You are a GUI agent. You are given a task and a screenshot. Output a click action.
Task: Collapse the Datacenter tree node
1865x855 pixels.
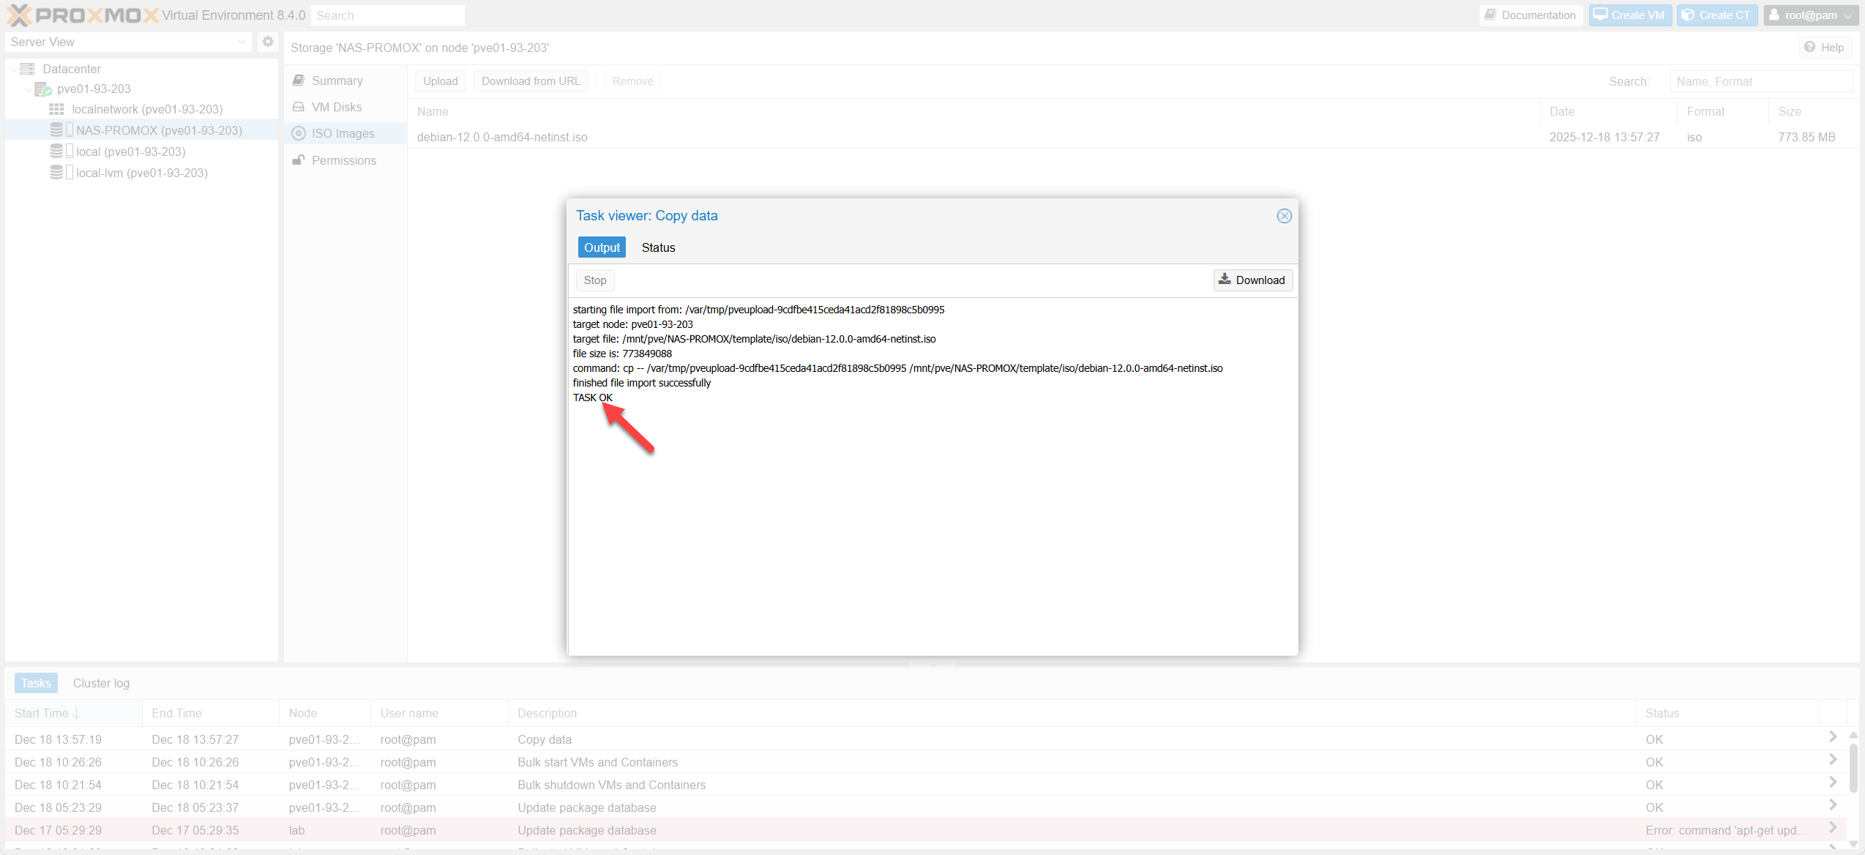pyautogui.click(x=14, y=70)
